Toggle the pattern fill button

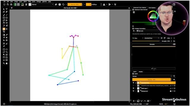pos(18,4)
